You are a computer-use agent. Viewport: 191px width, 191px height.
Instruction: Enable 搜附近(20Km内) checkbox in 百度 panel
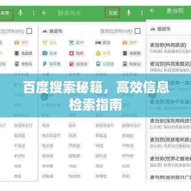click(x=137, y=31)
